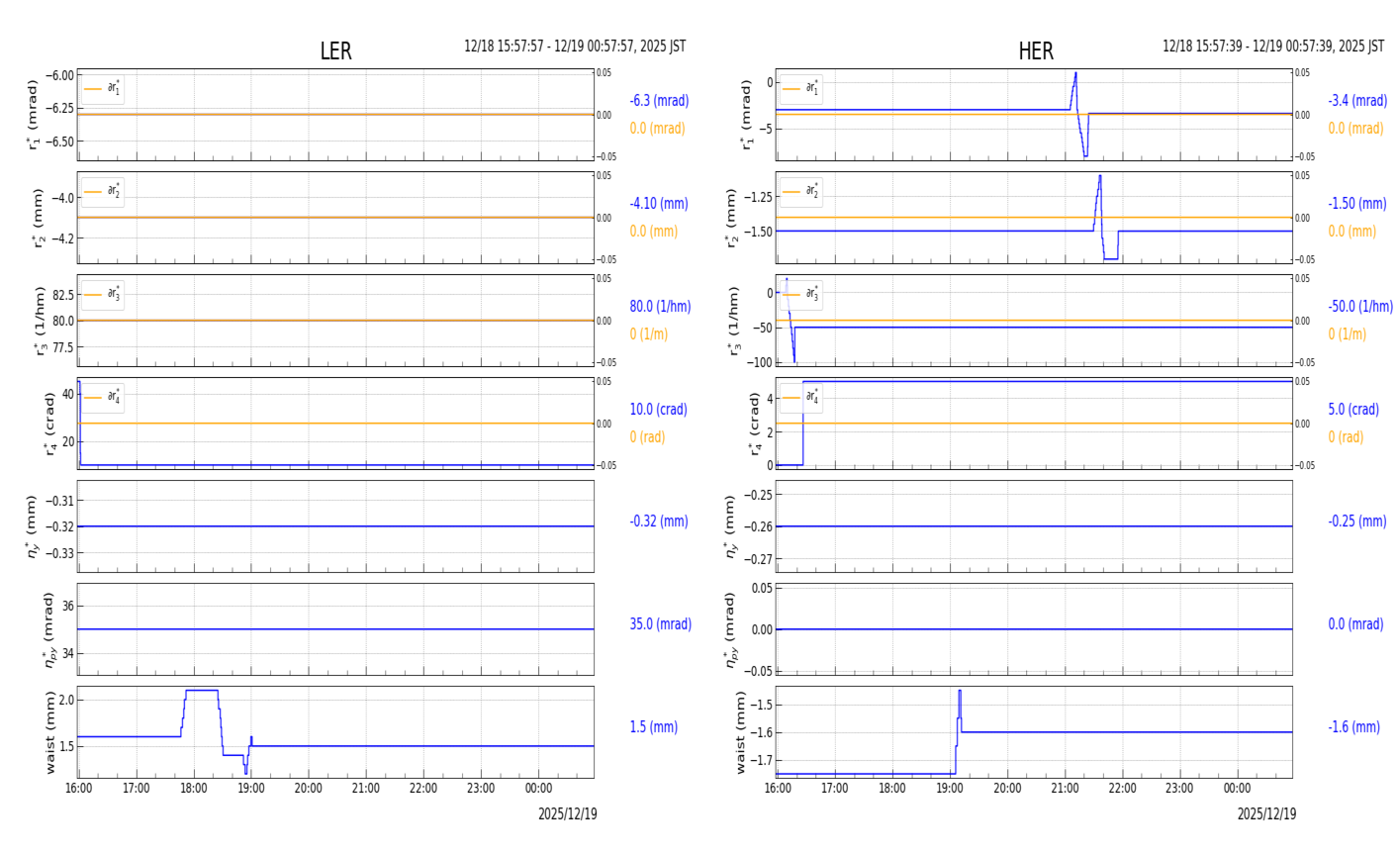The width and height of the screenshot is (1397, 855).
Task: Click the 00:00 tick on the LER time axis
Action: click(538, 789)
